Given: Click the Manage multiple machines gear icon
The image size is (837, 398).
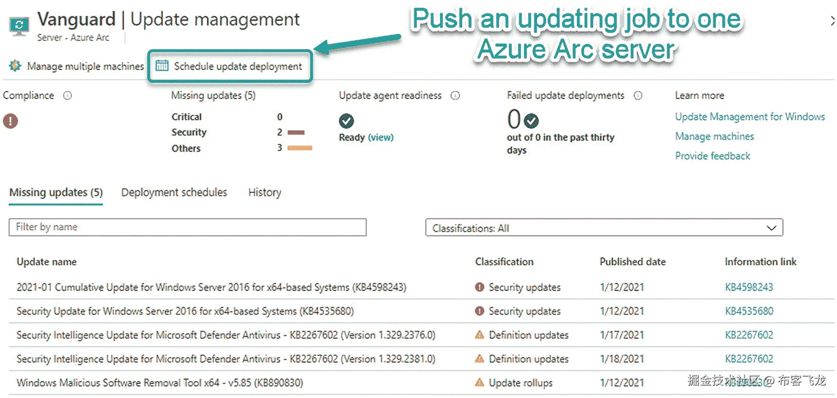Looking at the screenshot, I should [15, 66].
